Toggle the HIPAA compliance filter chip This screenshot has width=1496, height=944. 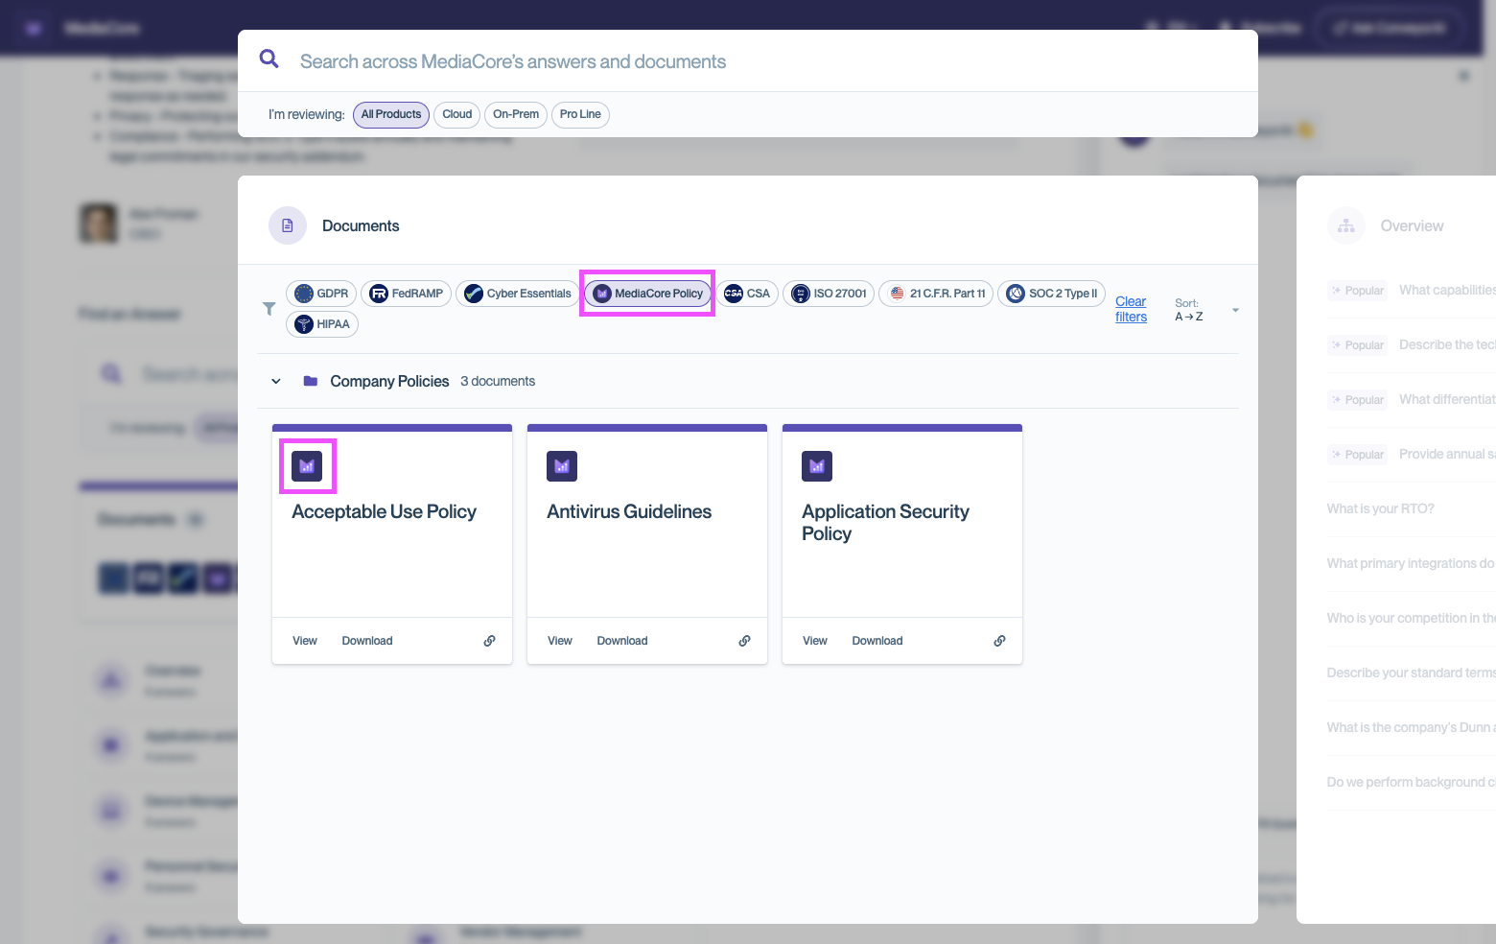[x=322, y=324]
